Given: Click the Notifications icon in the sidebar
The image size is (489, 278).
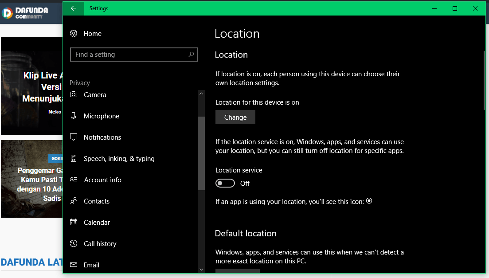Looking at the screenshot, I should pos(74,137).
